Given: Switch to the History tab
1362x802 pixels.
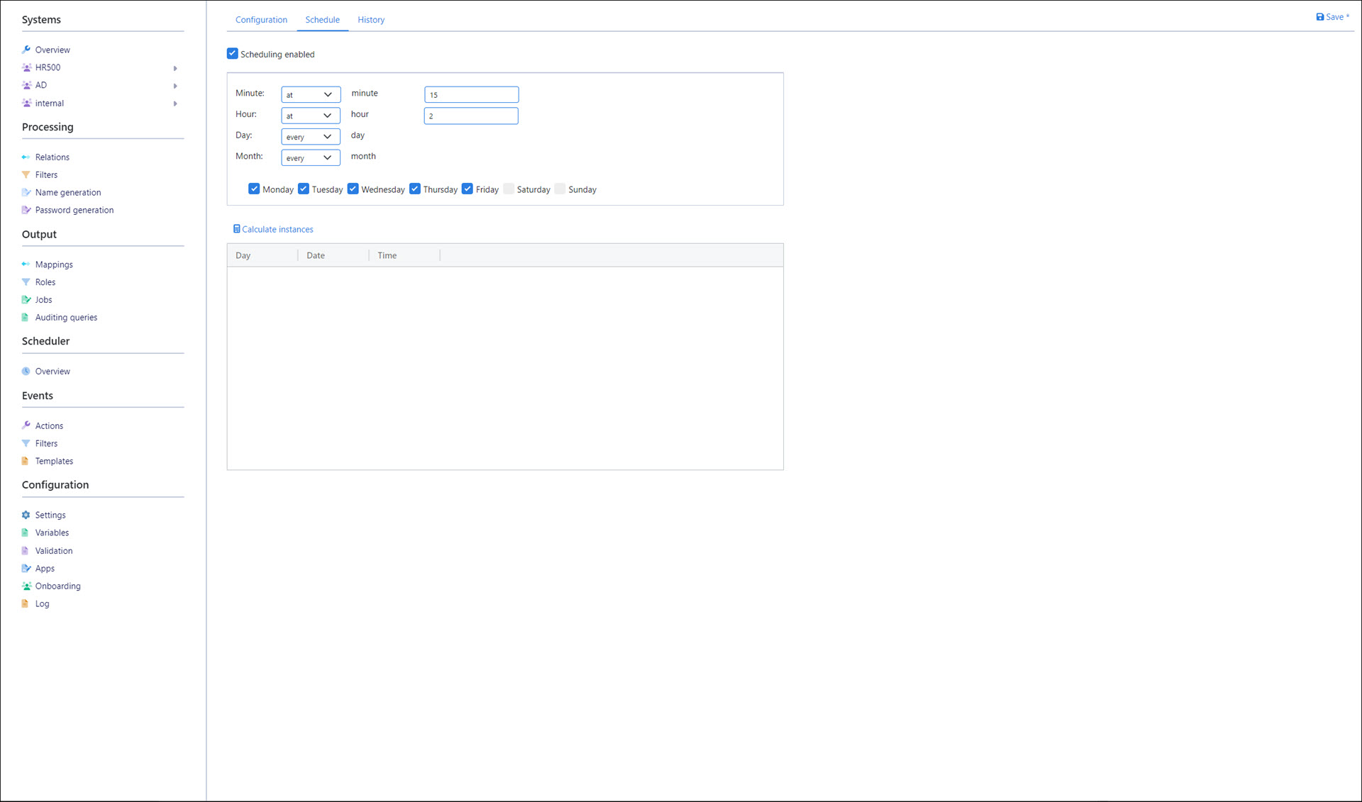Looking at the screenshot, I should pos(371,20).
